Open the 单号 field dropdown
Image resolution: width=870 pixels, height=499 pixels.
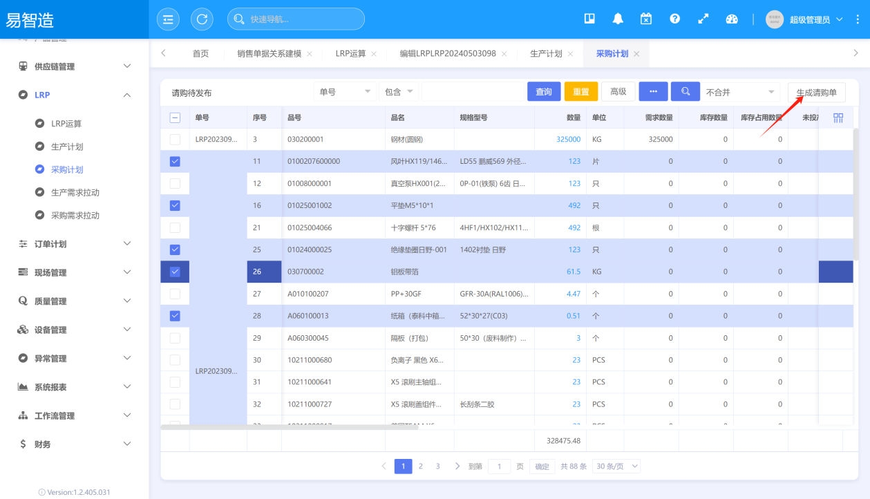click(x=344, y=92)
